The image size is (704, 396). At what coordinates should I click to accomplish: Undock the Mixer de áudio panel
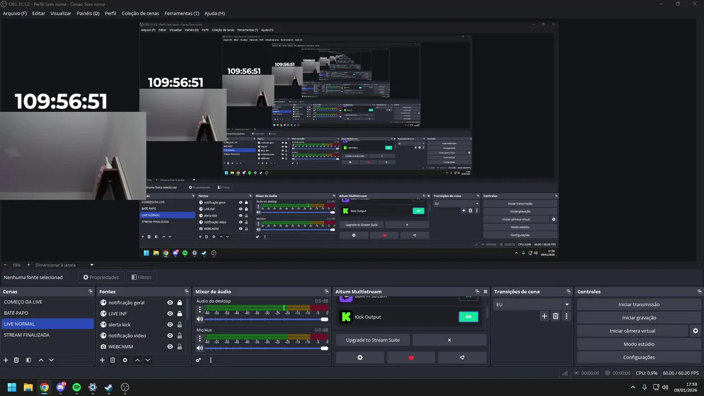click(x=326, y=291)
